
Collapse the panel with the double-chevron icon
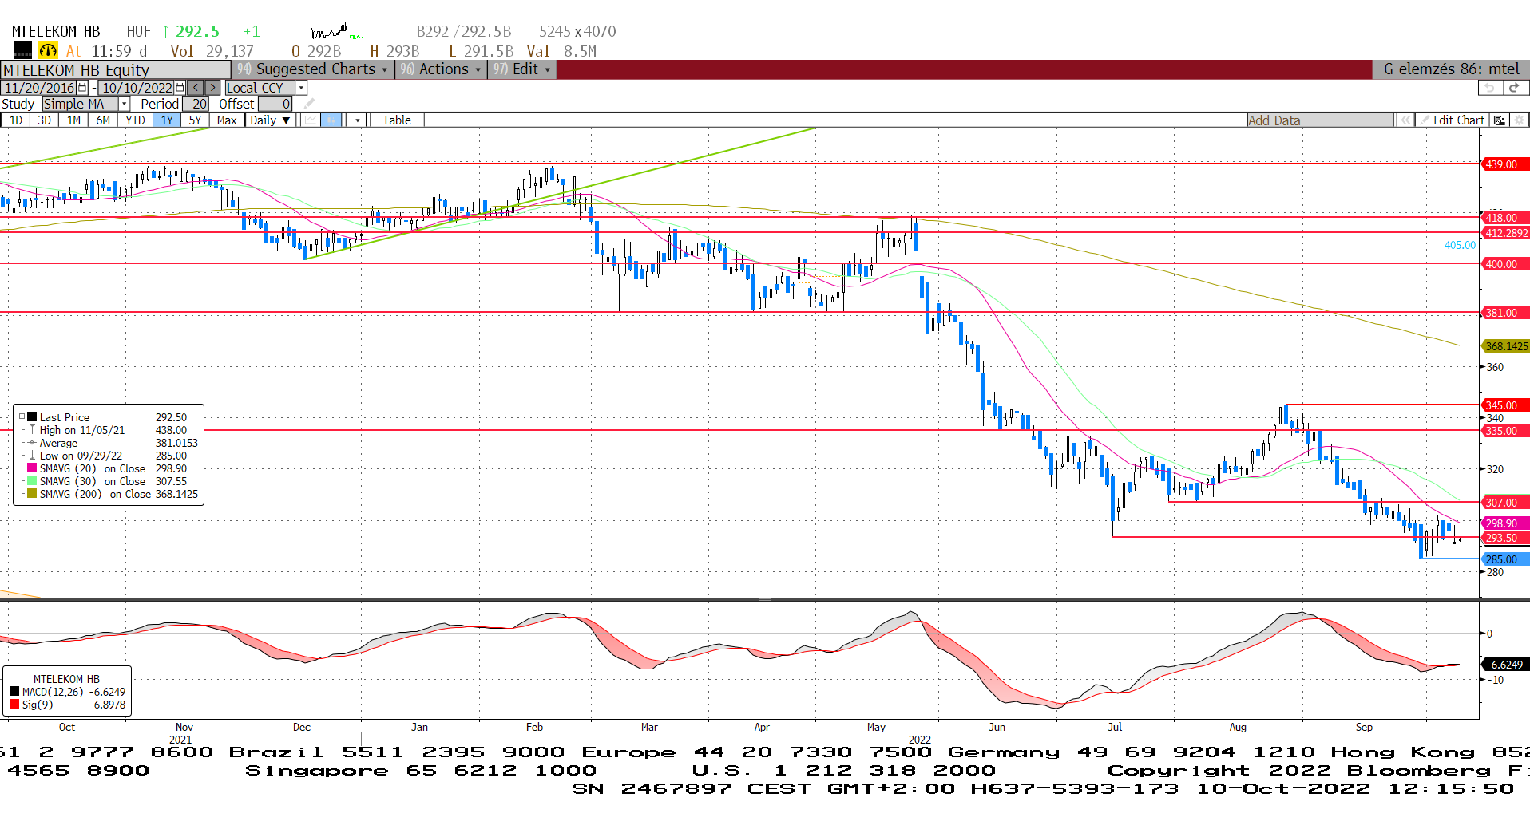pyautogui.click(x=1405, y=120)
